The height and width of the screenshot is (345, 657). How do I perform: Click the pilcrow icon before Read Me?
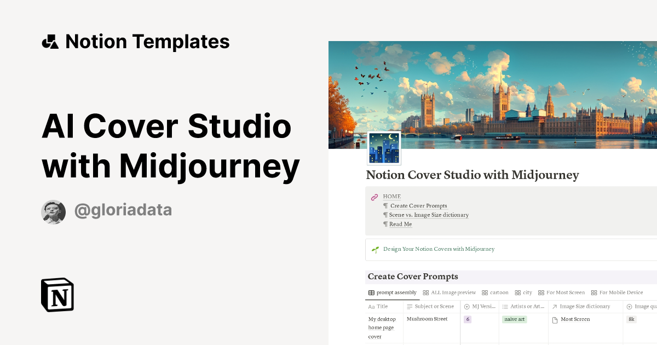point(385,223)
